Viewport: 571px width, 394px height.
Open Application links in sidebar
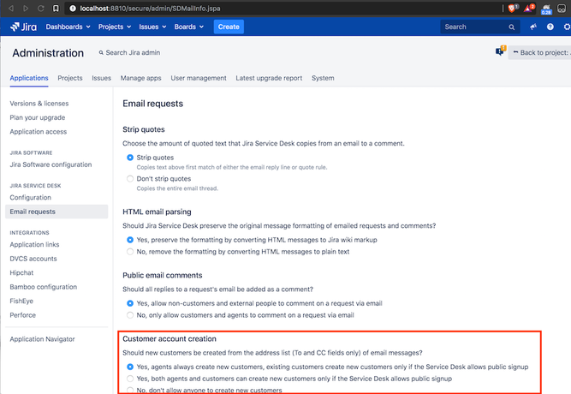tap(34, 245)
